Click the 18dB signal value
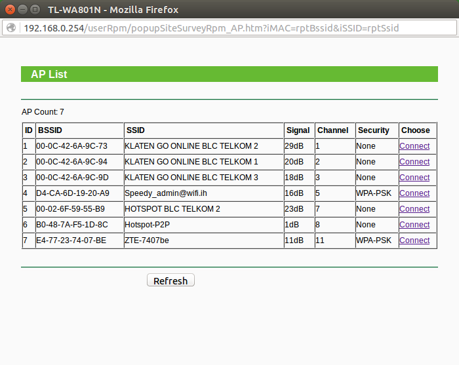Screen dimensions: 459x365 [294, 178]
